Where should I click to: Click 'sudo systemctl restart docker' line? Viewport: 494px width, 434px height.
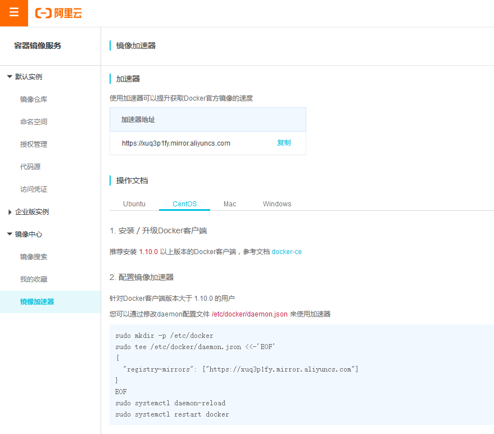tap(172, 414)
